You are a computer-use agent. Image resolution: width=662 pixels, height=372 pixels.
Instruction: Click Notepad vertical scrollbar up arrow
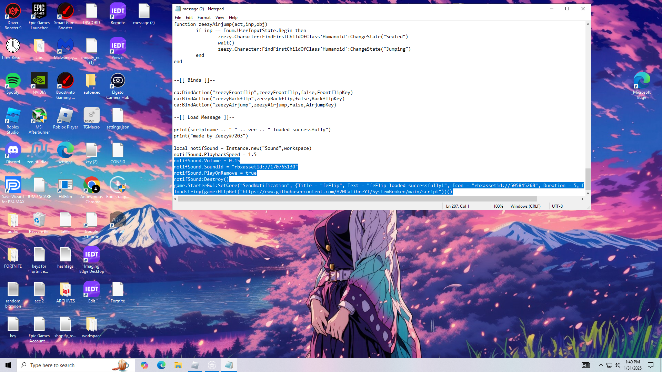coord(588,24)
